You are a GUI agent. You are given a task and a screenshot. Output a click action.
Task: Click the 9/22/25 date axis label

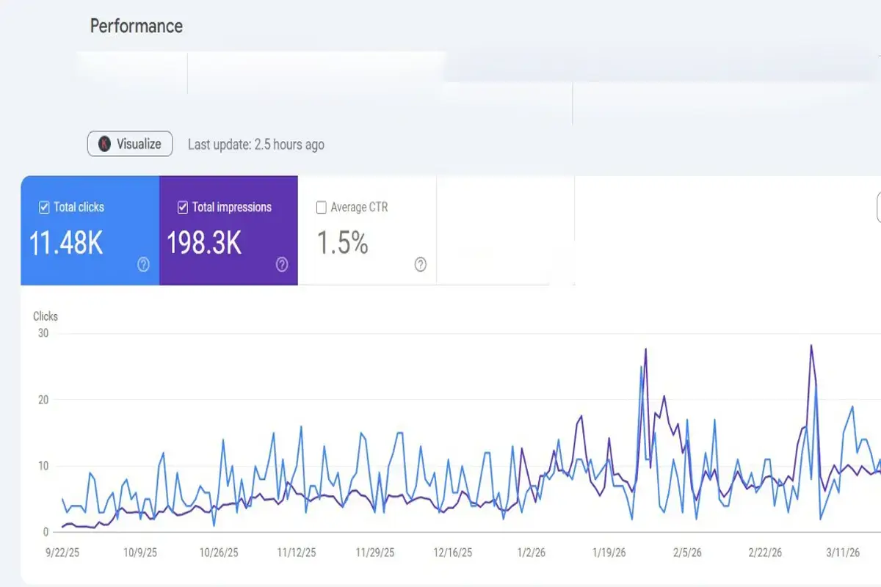(x=62, y=553)
